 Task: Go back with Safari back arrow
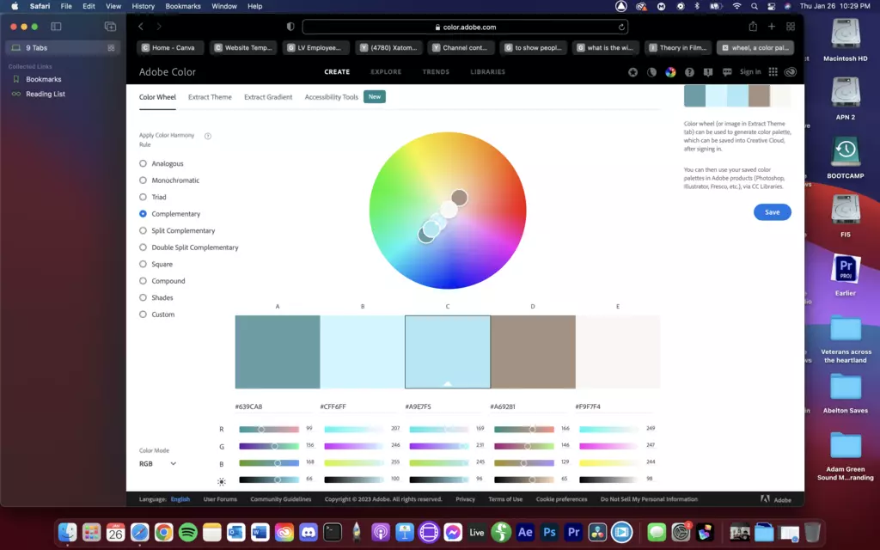click(x=141, y=27)
